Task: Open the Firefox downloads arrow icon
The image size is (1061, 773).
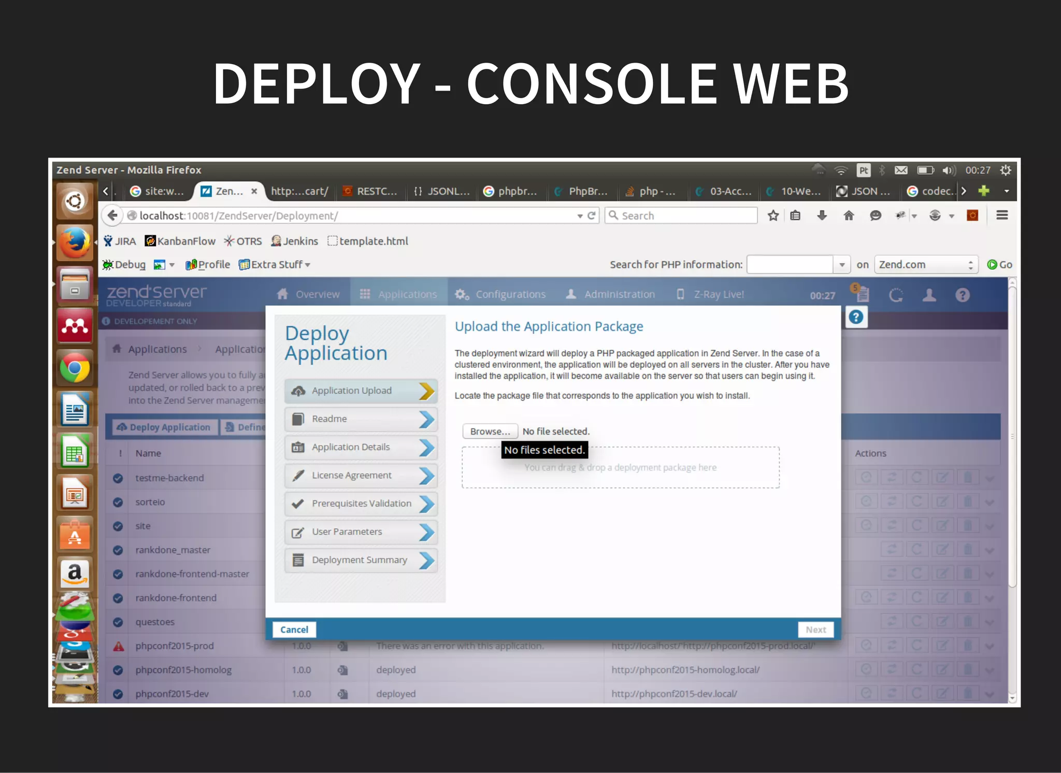Action: [822, 216]
